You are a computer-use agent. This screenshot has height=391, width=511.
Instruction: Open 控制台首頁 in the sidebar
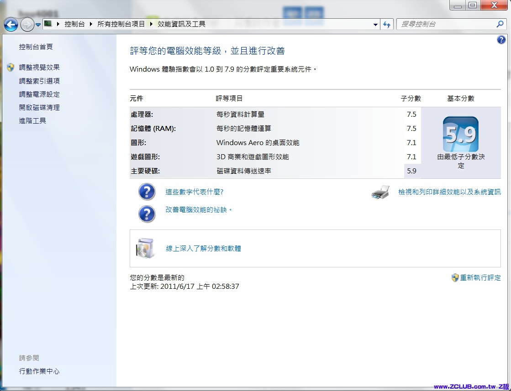36,47
